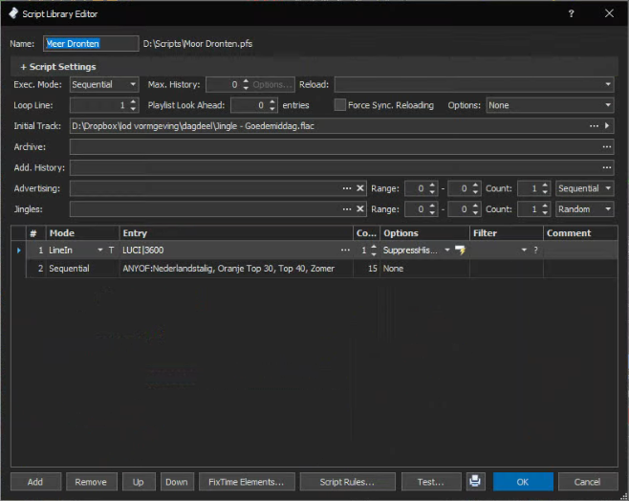Click the Name input field
The height and width of the screenshot is (501, 629).
coord(91,43)
